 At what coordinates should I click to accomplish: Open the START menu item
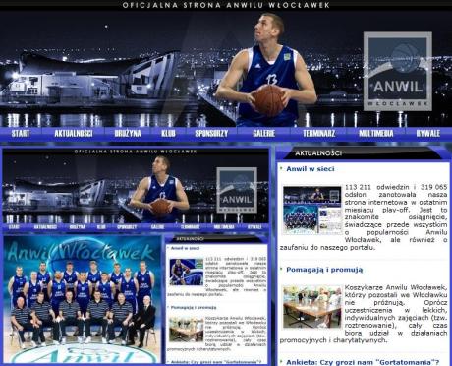pos(21,133)
